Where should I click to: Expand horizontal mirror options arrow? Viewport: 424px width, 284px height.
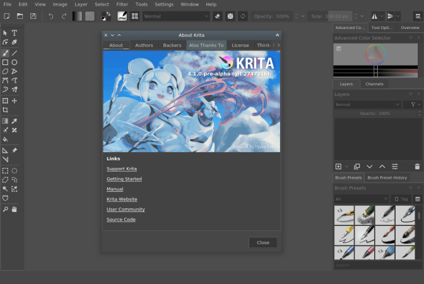[x=382, y=16]
